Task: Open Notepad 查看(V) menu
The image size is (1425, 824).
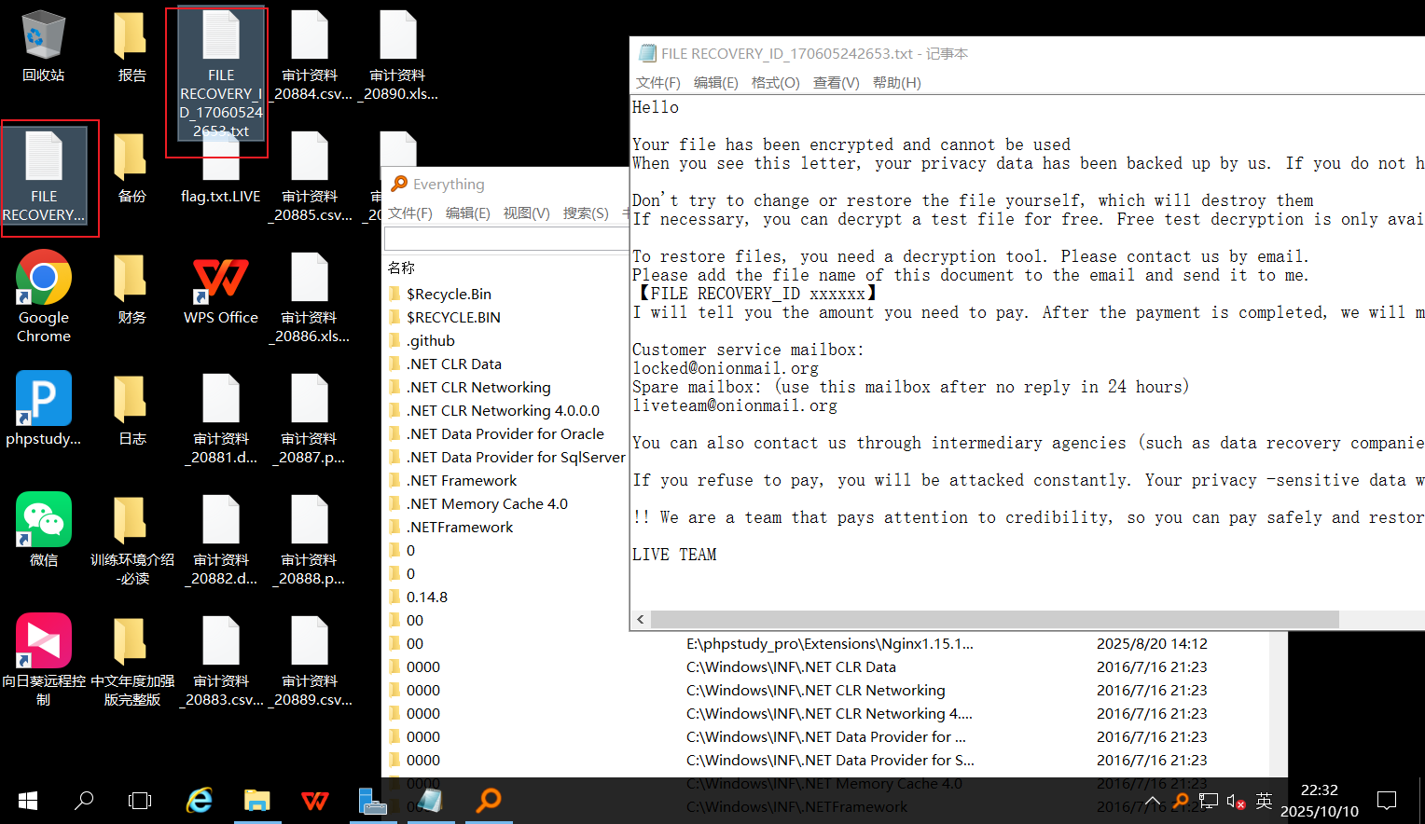Action: 837,82
